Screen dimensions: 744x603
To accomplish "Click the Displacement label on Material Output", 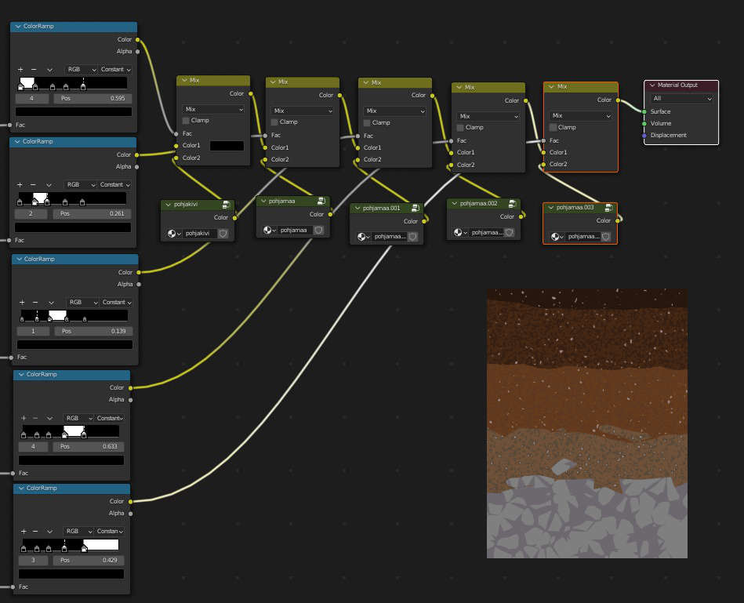I will coord(669,135).
